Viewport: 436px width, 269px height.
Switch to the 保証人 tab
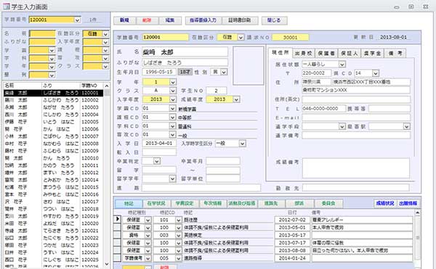[350, 53]
